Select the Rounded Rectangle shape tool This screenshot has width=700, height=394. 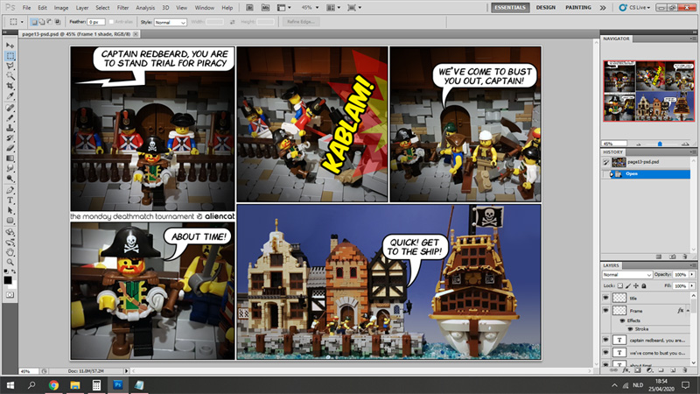click(10, 221)
